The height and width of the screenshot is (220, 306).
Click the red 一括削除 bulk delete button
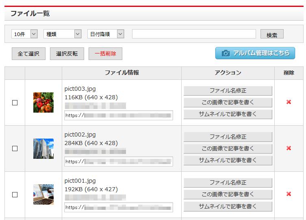click(105, 54)
